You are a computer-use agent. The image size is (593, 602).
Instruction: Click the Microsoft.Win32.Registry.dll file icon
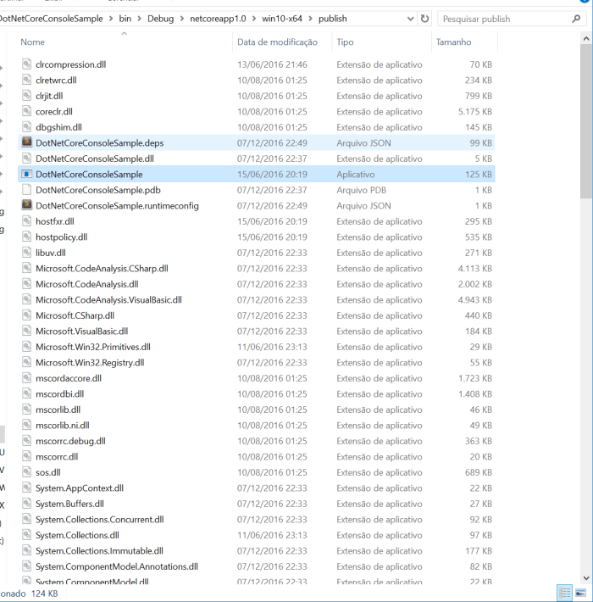click(26, 362)
